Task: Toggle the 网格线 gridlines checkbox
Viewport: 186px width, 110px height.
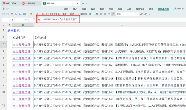Action: (79, 14)
